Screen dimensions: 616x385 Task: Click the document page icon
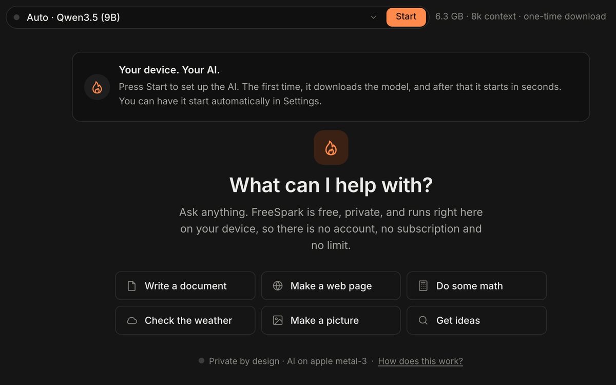[x=132, y=286]
